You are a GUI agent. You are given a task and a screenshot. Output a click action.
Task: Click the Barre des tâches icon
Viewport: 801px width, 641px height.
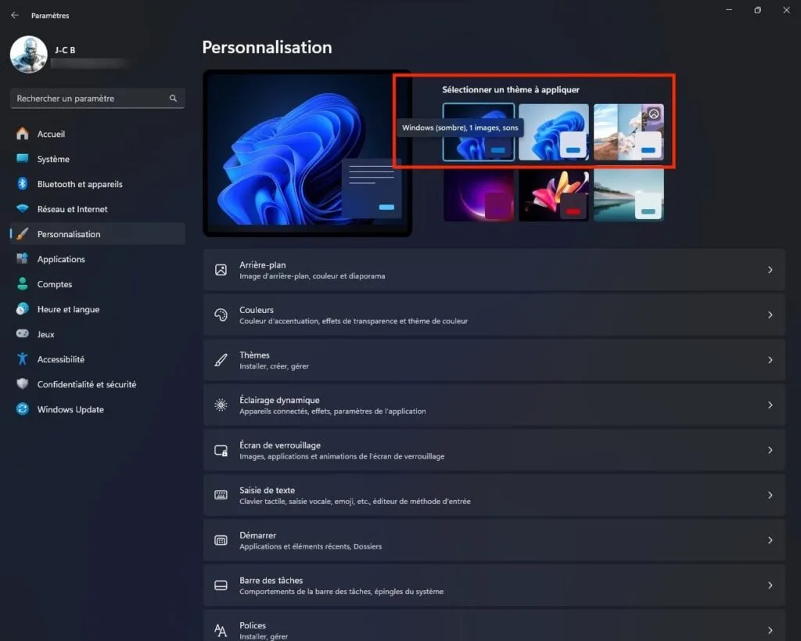click(221, 585)
